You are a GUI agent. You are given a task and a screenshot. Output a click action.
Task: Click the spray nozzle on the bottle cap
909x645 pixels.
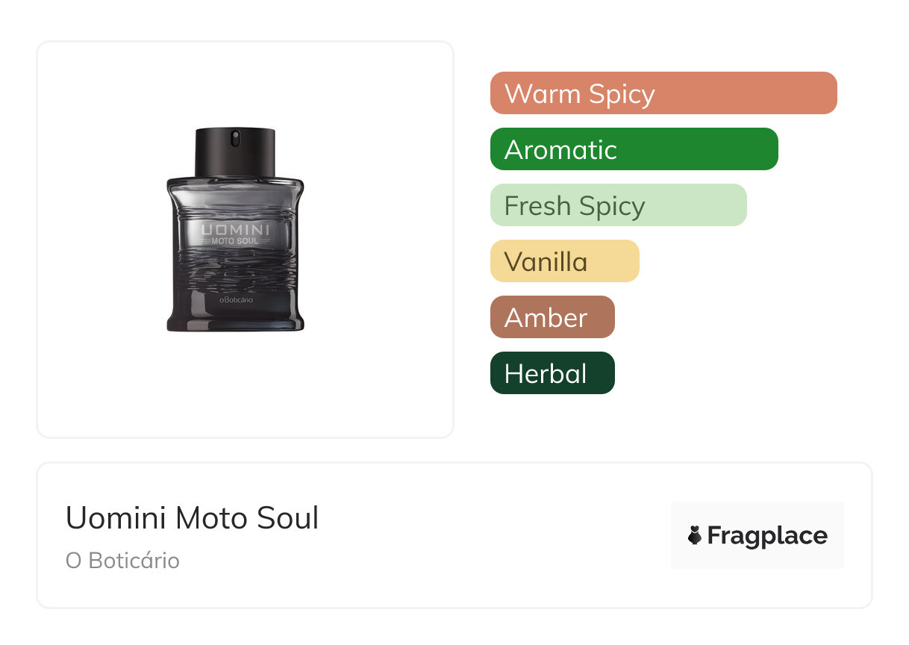click(235, 138)
